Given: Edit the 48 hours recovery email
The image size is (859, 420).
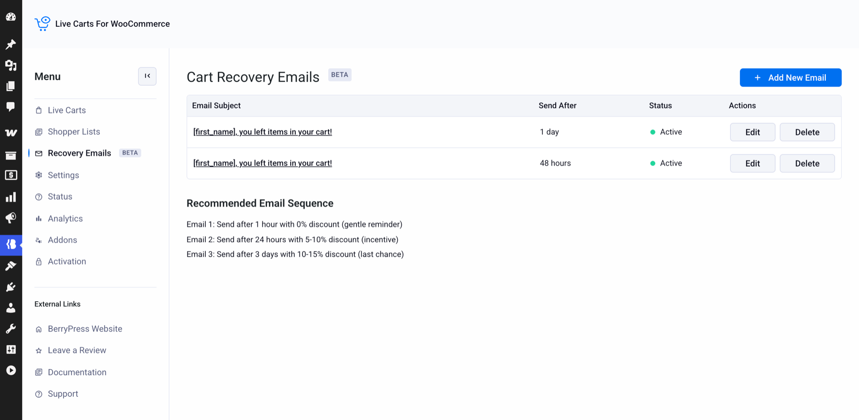Looking at the screenshot, I should click(x=753, y=164).
